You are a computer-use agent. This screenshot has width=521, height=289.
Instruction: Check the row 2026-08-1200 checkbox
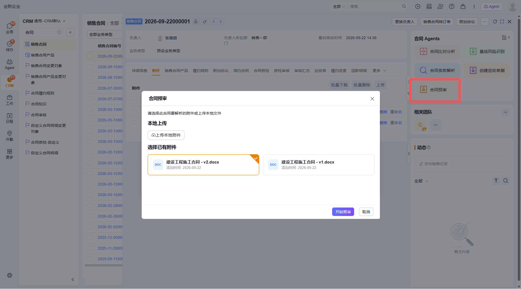click(90, 77)
